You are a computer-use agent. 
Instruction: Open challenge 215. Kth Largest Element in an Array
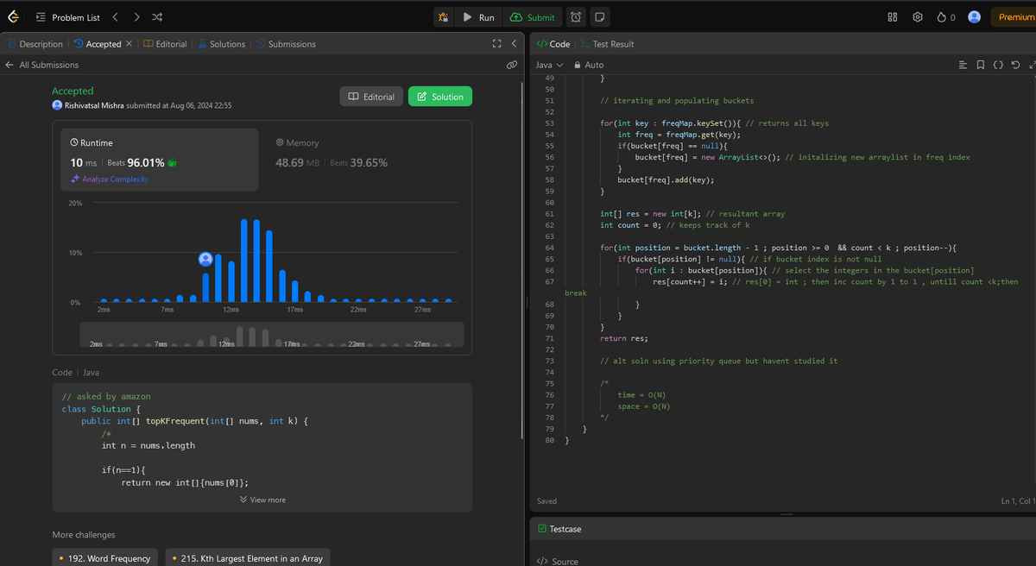pos(247,558)
